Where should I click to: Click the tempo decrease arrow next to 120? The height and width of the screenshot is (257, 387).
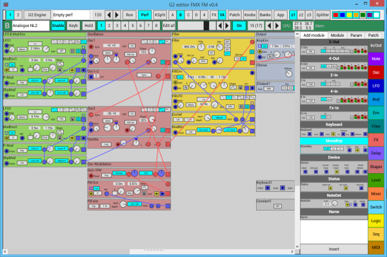pyautogui.click(x=109, y=15)
